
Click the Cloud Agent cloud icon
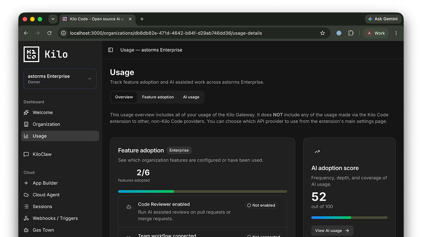pos(26,195)
